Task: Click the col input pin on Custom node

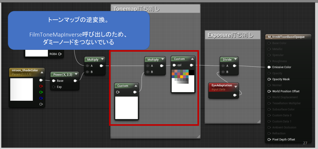Action: coord(174,65)
